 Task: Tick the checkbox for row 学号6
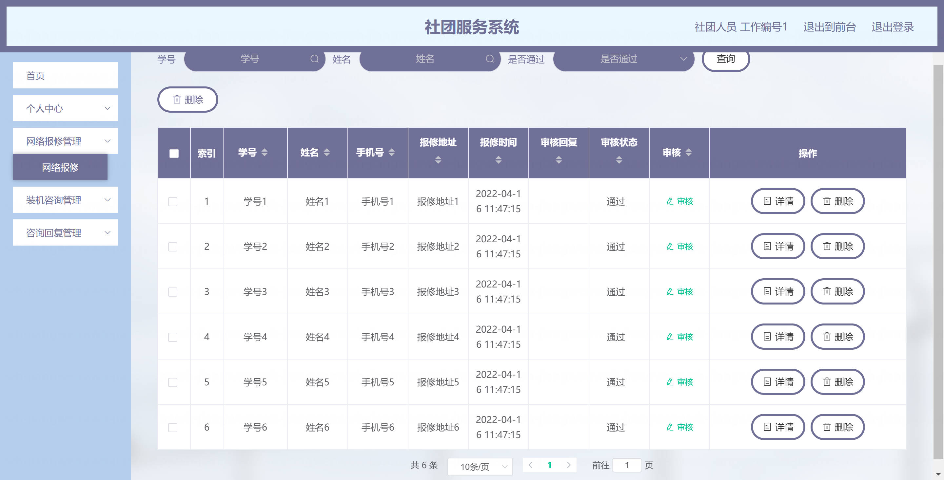click(173, 427)
